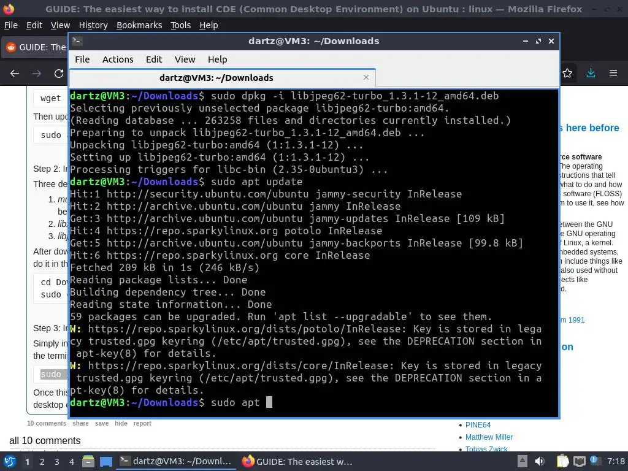
Task: Minimize the terminal window
Action: (526, 41)
